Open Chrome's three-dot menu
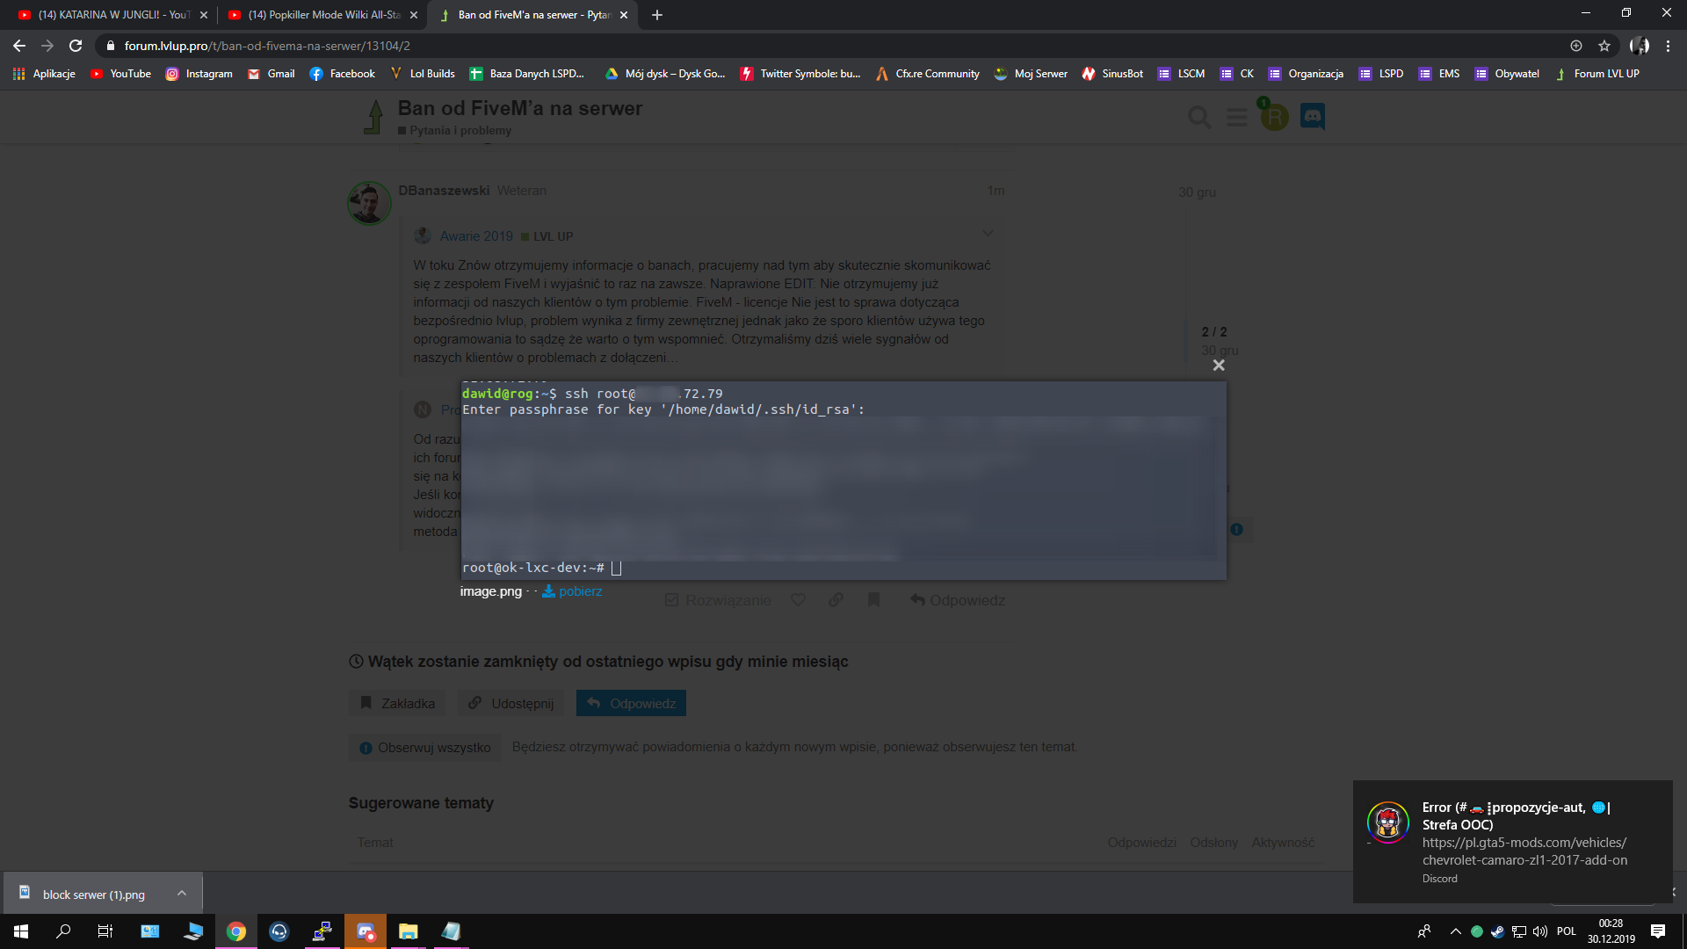 point(1668,46)
